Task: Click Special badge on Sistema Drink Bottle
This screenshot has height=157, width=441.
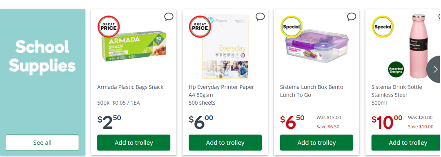Action: pos(383,27)
